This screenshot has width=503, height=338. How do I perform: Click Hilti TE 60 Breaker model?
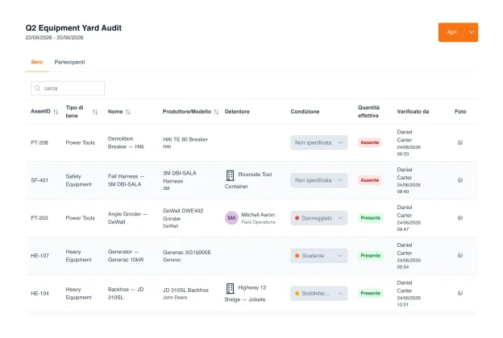point(185,139)
